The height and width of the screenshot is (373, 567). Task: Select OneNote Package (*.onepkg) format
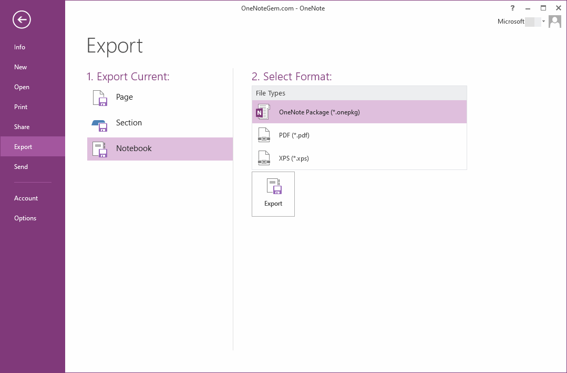359,112
